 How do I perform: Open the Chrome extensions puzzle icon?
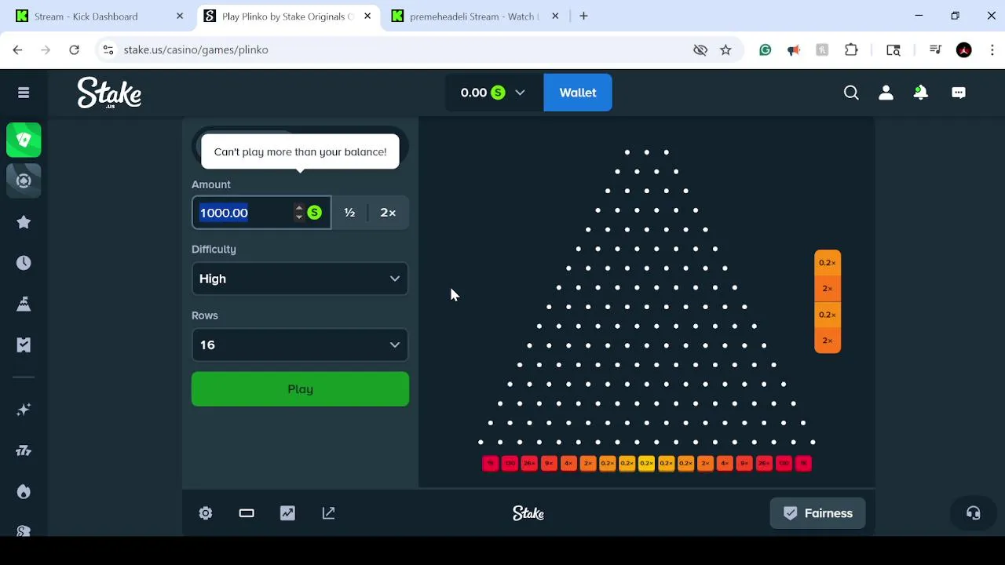[x=851, y=49]
